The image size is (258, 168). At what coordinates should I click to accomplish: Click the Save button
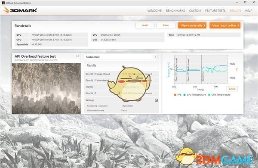pyautogui.click(x=166, y=25)
